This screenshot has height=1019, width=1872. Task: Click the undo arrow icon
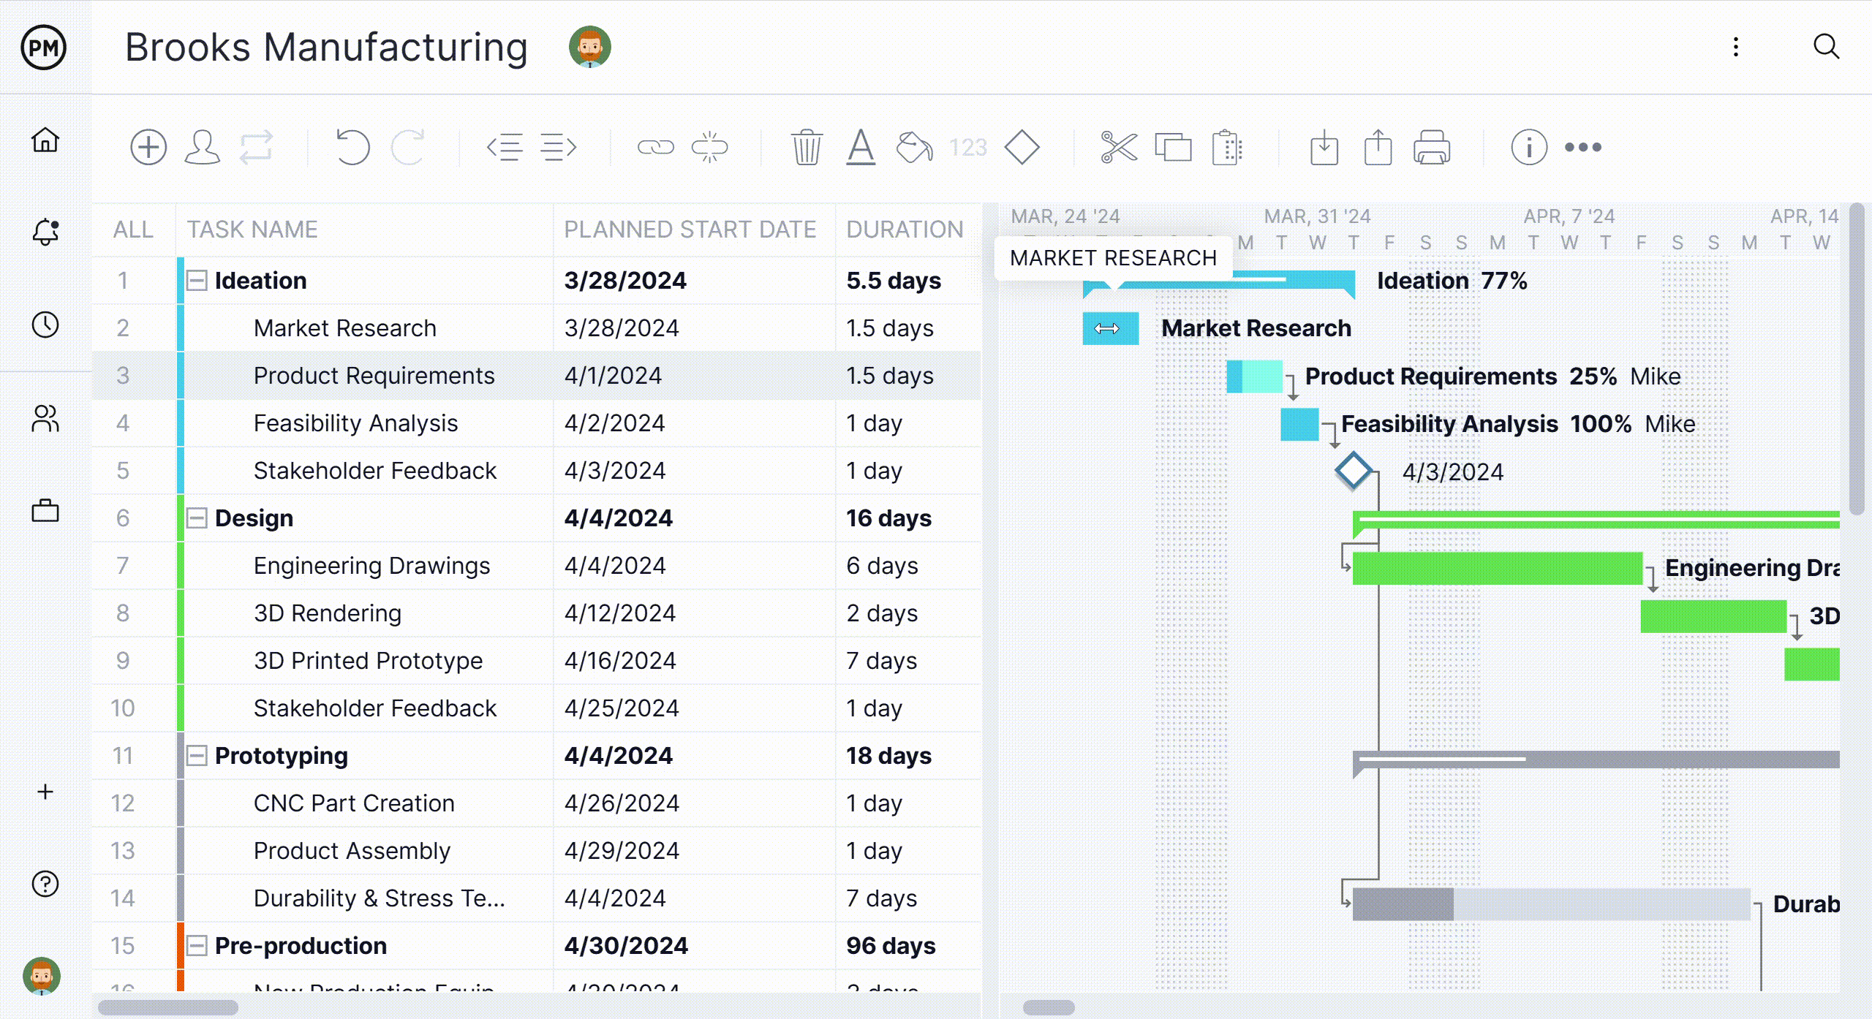(352, 148)
